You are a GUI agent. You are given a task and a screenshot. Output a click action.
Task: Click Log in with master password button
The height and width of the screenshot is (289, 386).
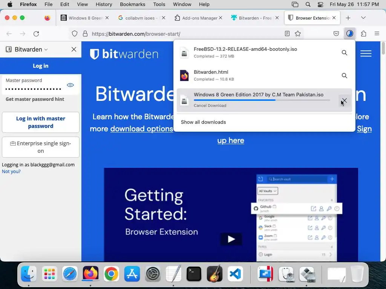[x=41, y=122]
